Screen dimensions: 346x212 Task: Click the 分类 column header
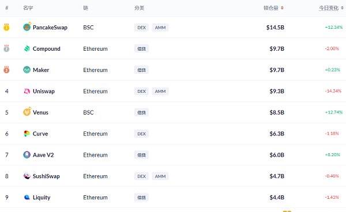pyautogui.click(x=139, y=8)
